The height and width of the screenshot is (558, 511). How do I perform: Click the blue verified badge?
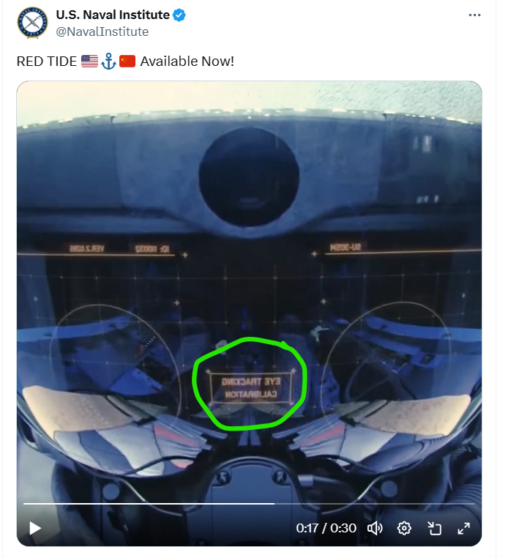coord(179,15)
